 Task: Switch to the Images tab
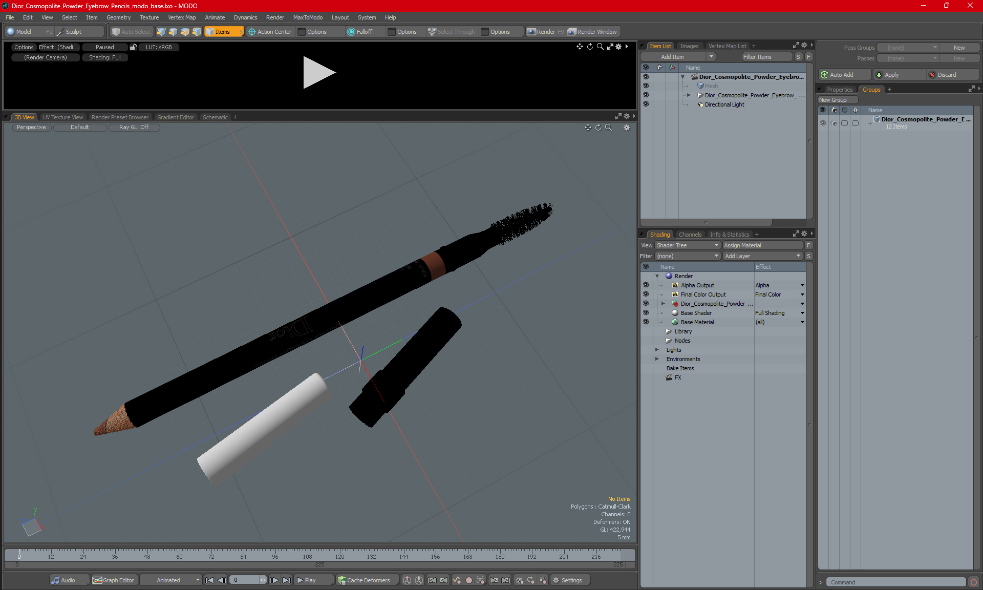coord(689,46)
